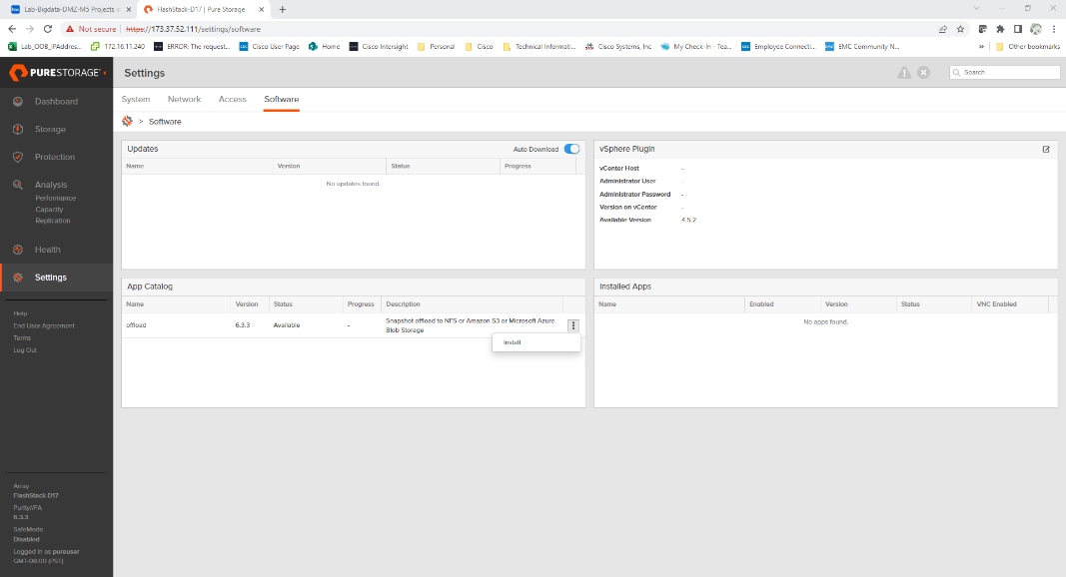
Task: Open the Technical Information bookmark folder
Action: (539, 47)
